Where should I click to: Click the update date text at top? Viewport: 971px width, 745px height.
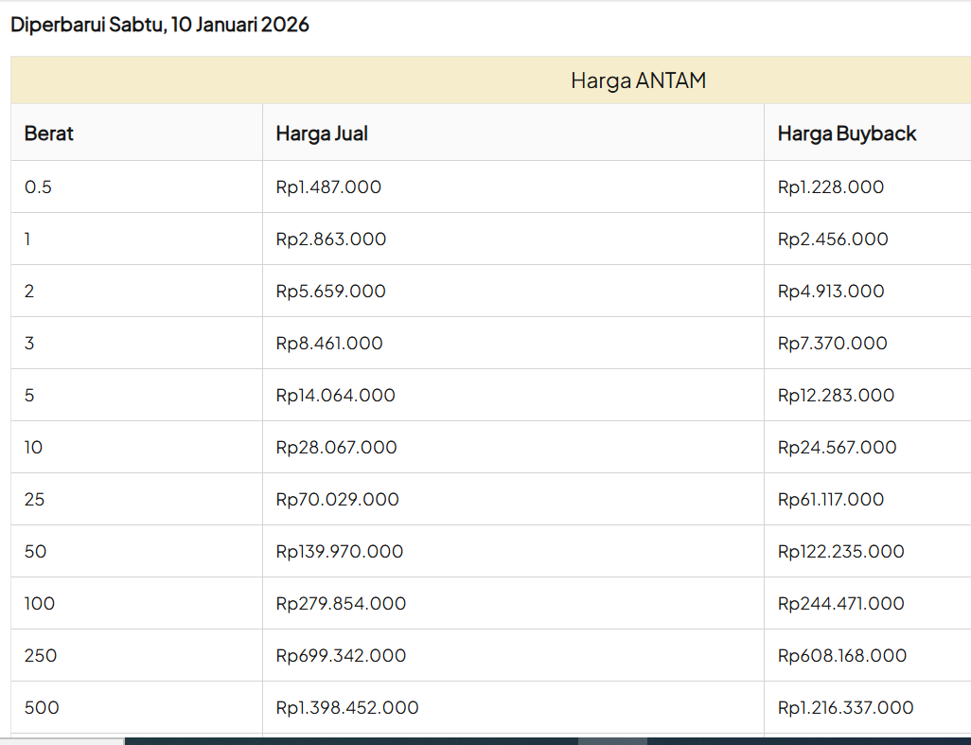click(x=160, y=25)
